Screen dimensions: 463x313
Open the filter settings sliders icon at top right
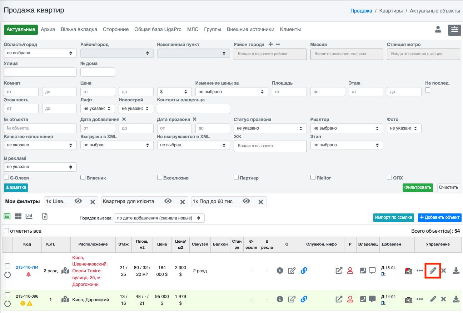[454, 30]
